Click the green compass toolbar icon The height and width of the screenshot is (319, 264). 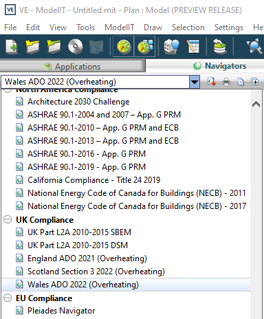coord(124,47)
